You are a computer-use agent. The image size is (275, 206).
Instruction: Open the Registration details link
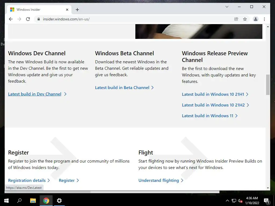point(29,180)
